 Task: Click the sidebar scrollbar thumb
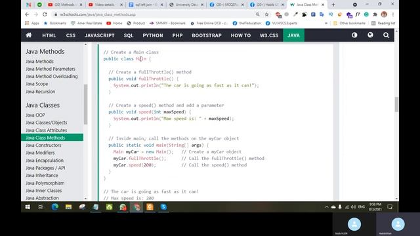point(86,104)
